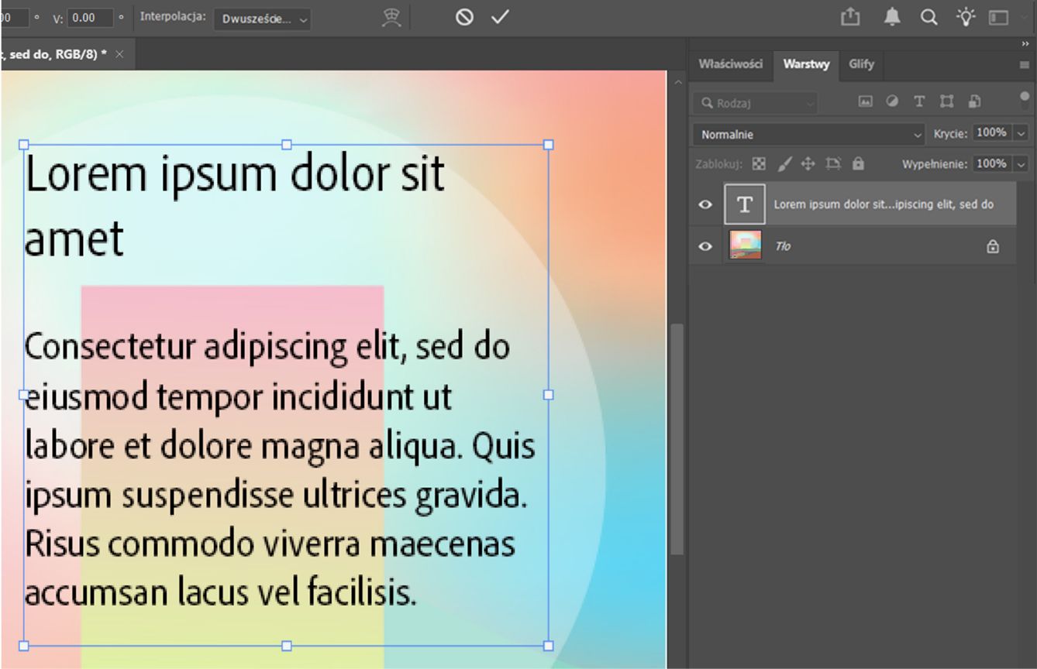
Task: Select the Share image icon
Action: [850, 16]
